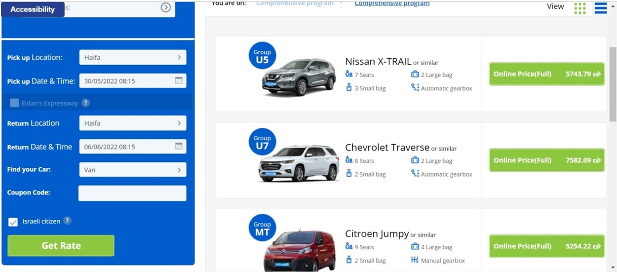The image size is (617, 272).
Task: Click gearbox icon on Nissan X-TRAIL card
Action: point(415,87)
